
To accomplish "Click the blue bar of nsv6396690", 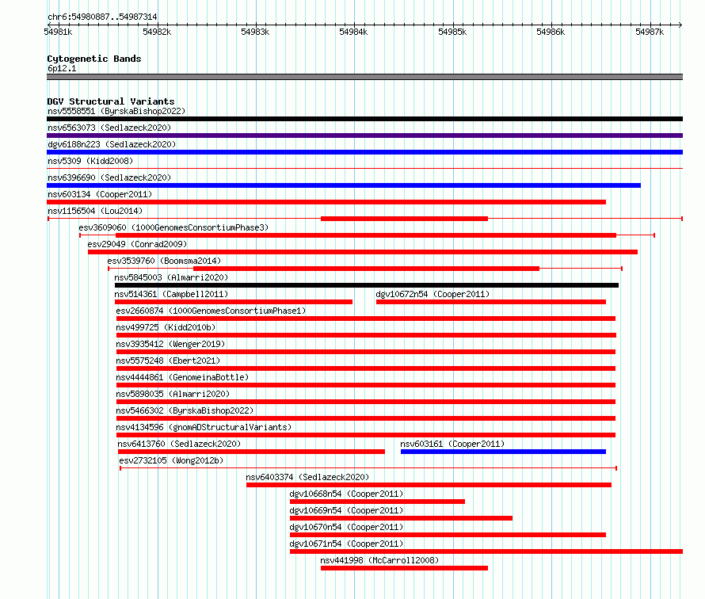I will coord(344,185).
